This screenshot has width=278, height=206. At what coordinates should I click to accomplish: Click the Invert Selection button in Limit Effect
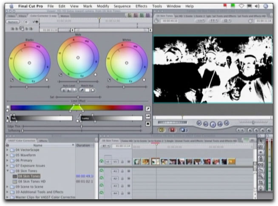(148, 124)
